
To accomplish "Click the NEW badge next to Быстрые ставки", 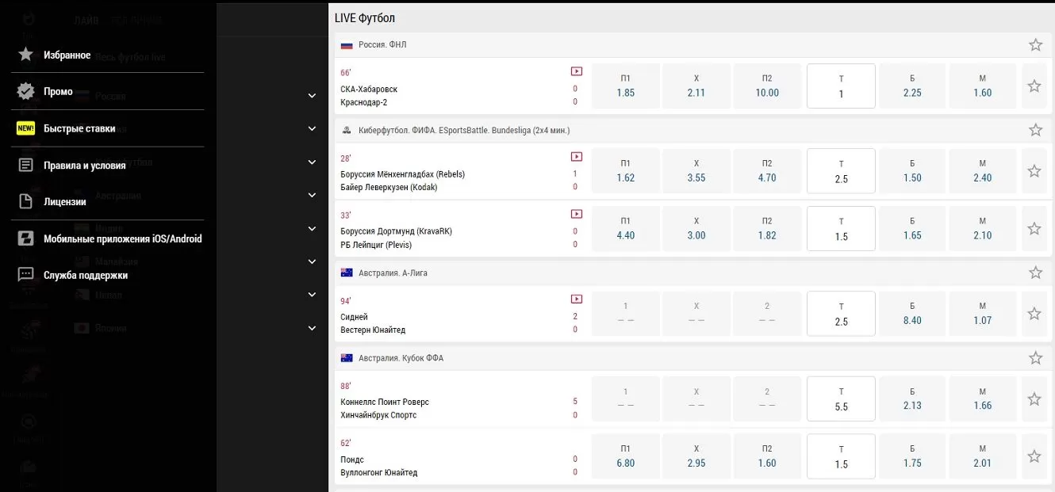I will [25, 128].
